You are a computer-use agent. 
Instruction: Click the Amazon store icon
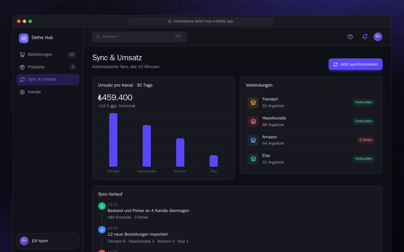253,140
